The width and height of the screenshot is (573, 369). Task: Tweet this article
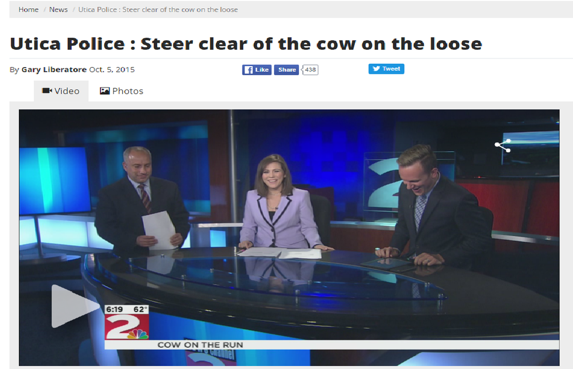tap(386, 68)
